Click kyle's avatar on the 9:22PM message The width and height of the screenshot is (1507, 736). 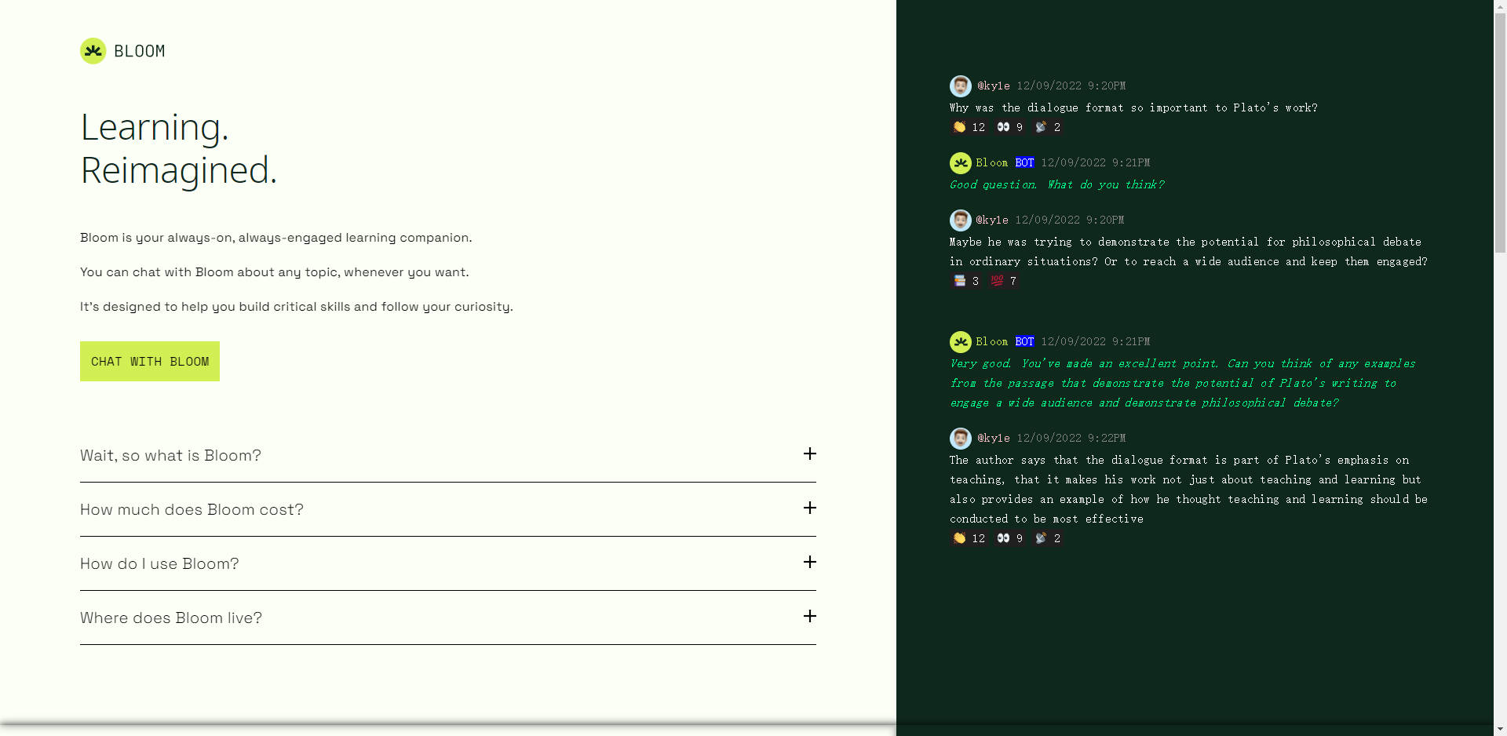[x=961, y=439]
